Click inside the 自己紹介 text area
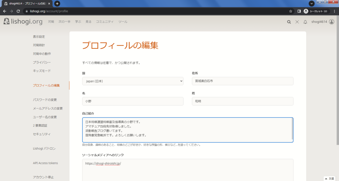The width and height of the screenshot is (339, 181). 188,130
